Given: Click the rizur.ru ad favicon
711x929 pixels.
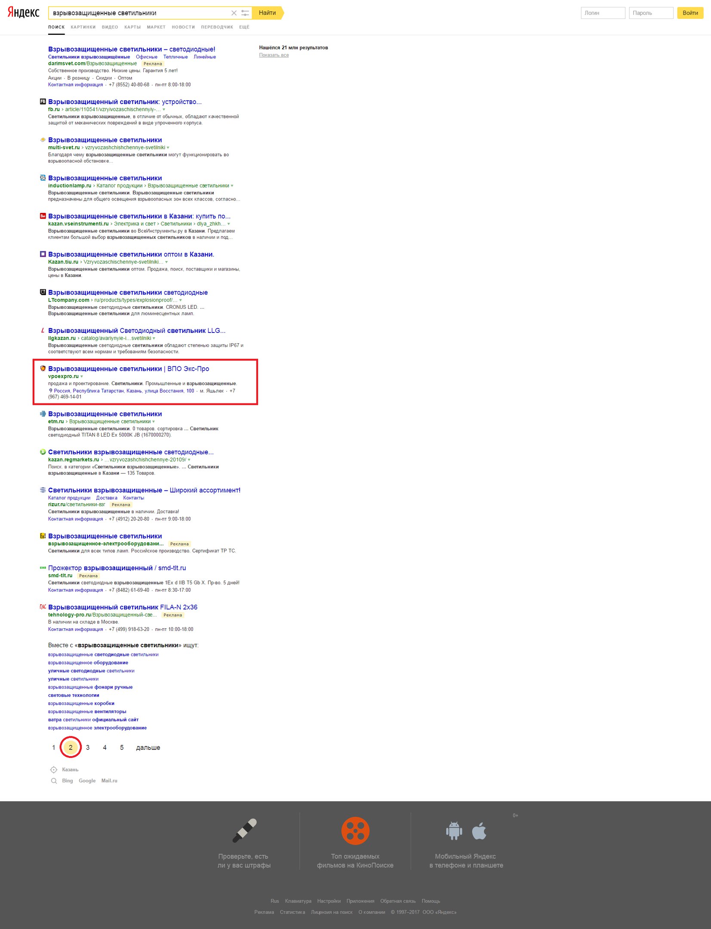Looking at the screenshot, I should (x=43, y=490).
